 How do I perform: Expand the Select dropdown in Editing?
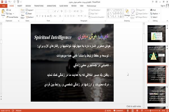(154, 17)
